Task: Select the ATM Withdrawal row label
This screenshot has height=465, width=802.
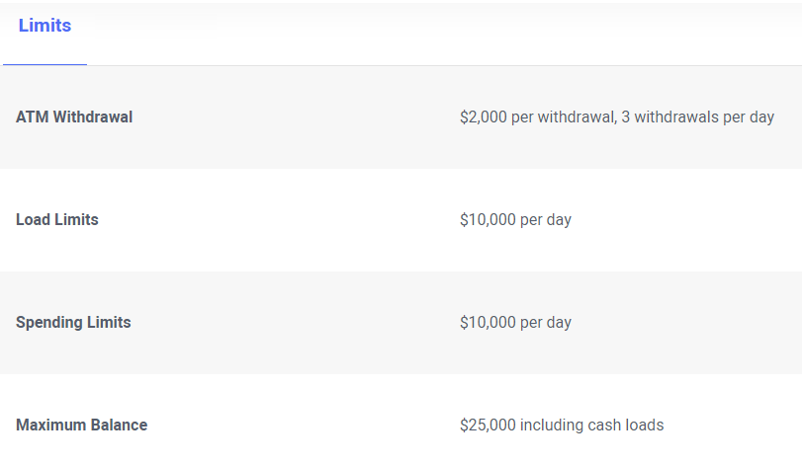Action: 74,117
